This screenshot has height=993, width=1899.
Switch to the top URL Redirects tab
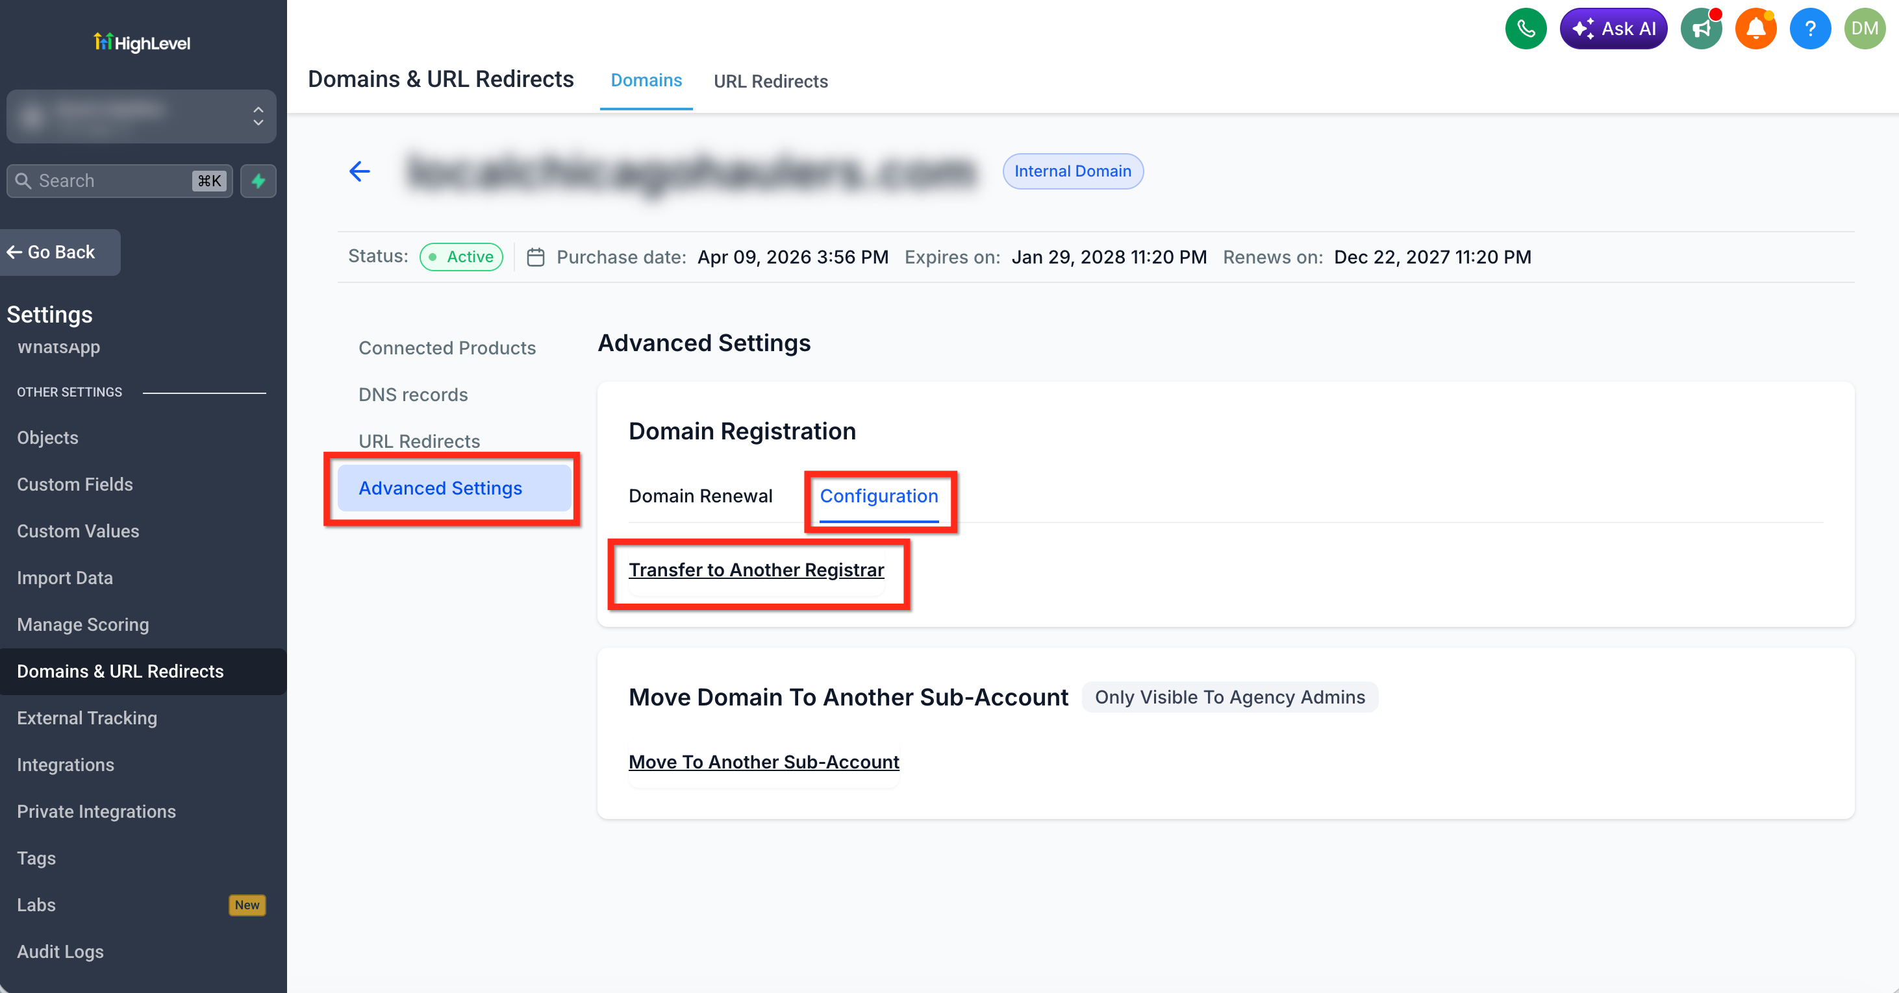[770, 81]
